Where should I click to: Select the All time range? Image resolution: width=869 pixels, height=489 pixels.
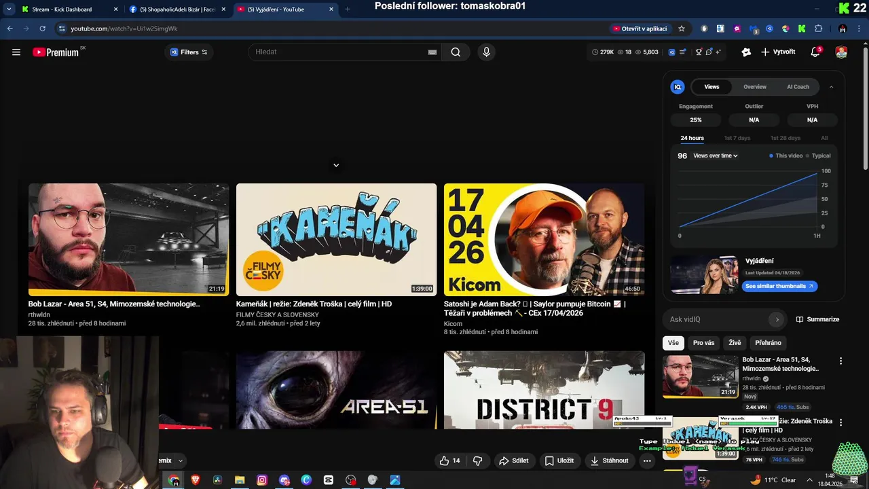824,138
